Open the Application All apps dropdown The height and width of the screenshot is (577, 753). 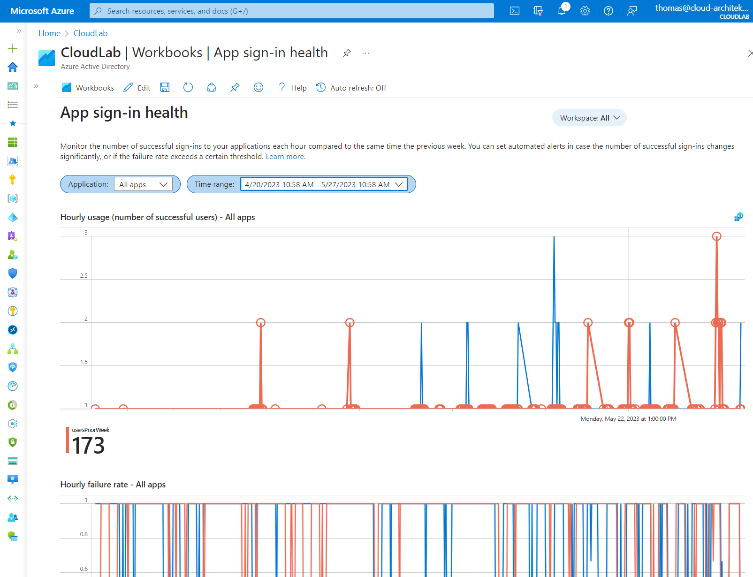click(x=143, y=184)
